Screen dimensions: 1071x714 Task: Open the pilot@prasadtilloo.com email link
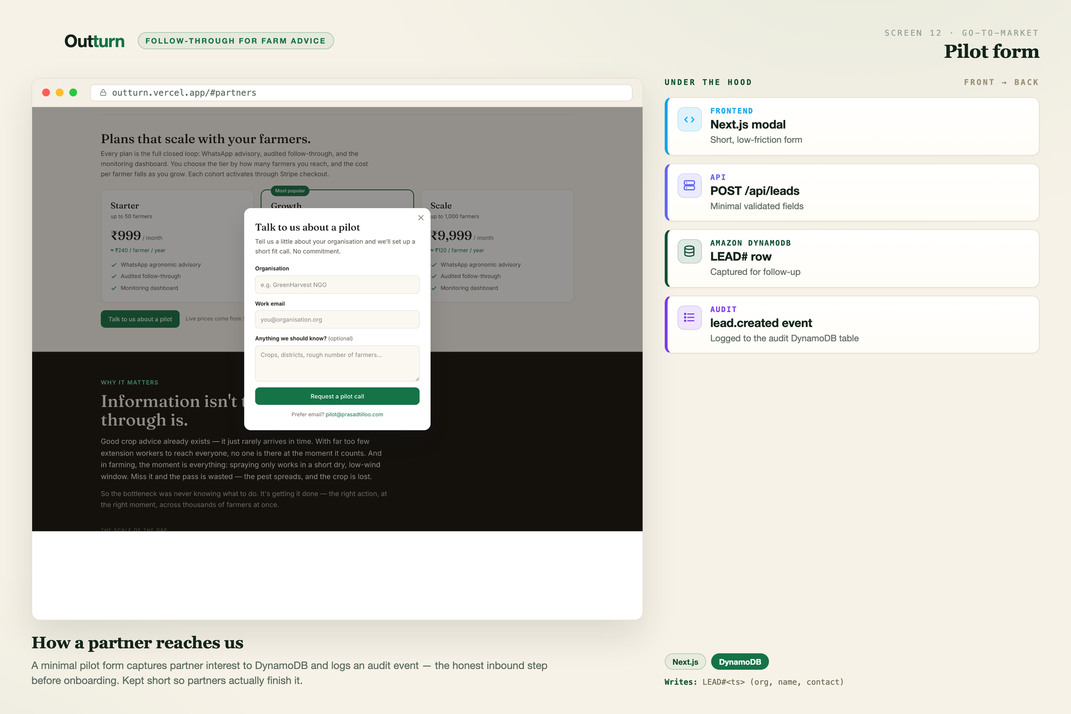click(x=354, y=415)
